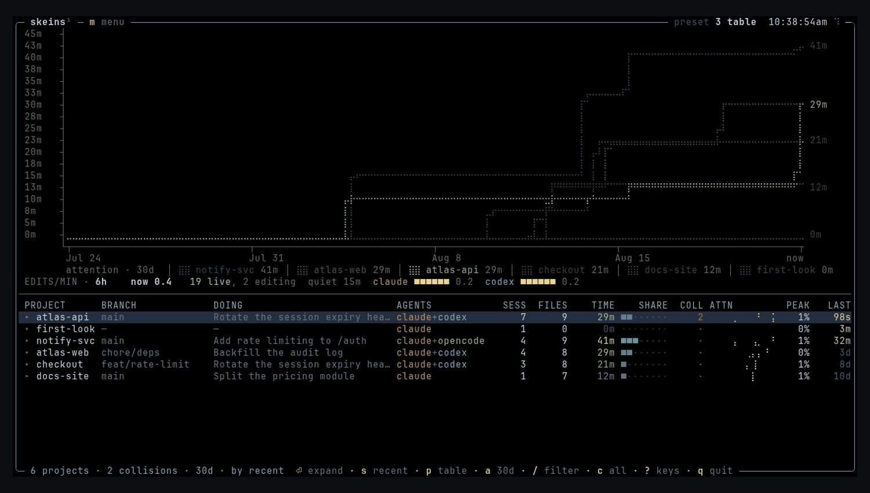Click the c all shortcut

612,471
